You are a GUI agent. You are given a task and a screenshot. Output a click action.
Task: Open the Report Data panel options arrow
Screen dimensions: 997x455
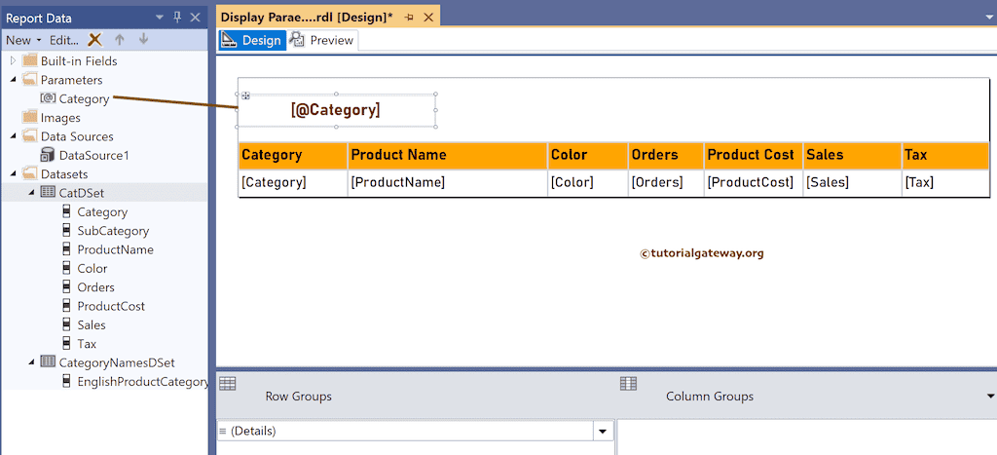tap(160, 18)
